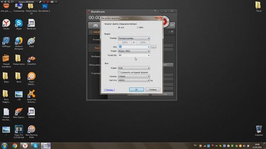Open the audio channels dropdown
The width and height of the screenshot is (266, 149).
point(134,76)
